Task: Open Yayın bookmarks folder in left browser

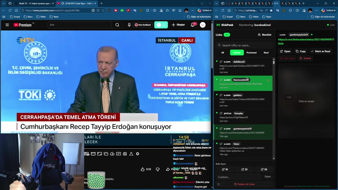Action: coord(54,17)
